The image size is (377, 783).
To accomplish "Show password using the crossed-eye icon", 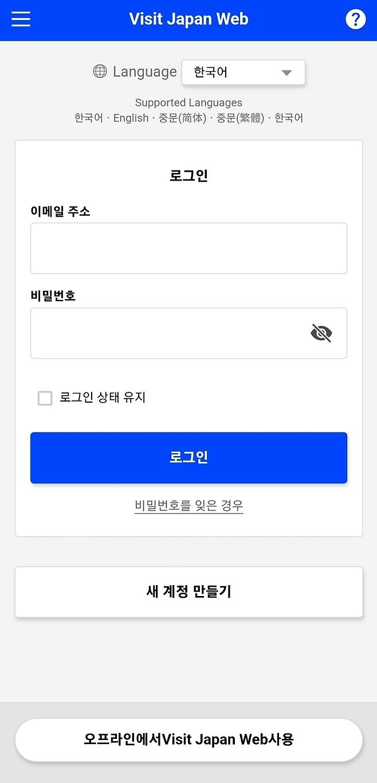I will pos(321,333).
